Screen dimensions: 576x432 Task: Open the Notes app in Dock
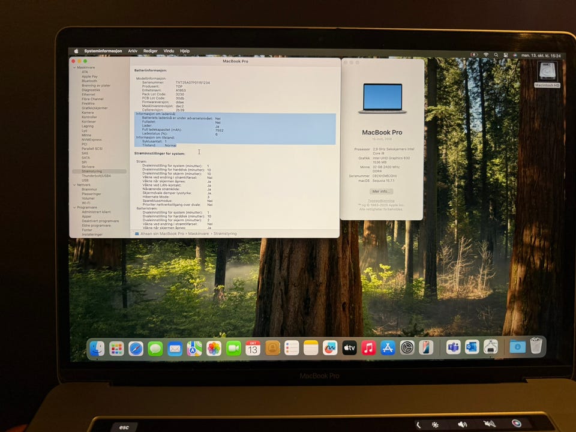tap(311, 348)
